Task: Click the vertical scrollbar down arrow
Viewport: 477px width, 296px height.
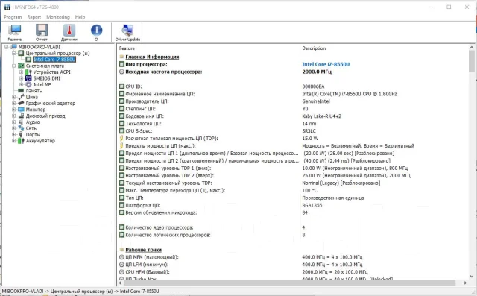Action: click(x=472, y=276)
